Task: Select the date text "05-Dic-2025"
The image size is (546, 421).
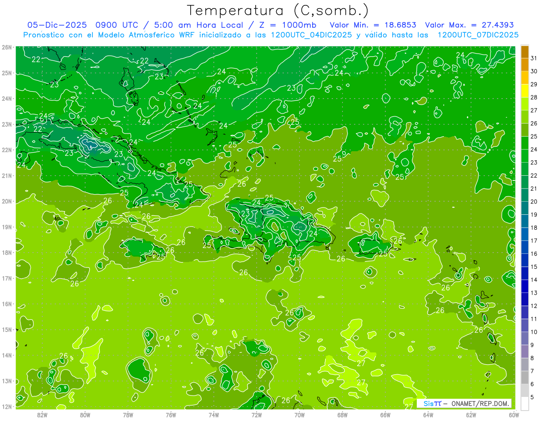Action: click(x=57, y=25)
